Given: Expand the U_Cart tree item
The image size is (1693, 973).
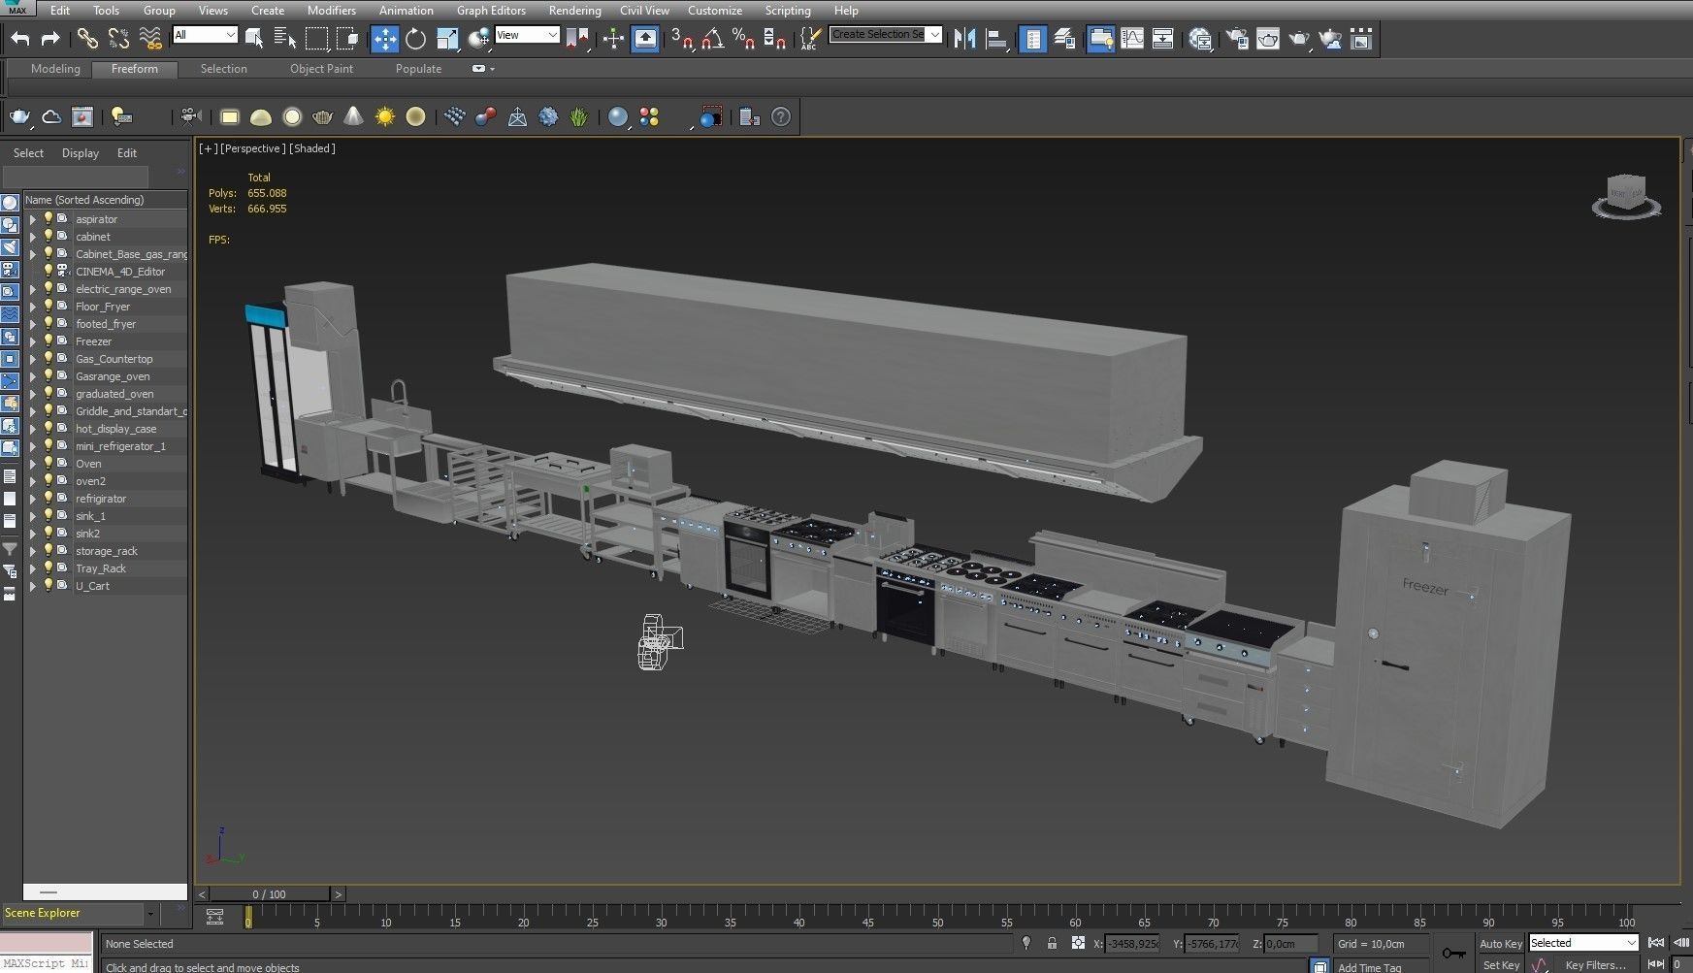Looking at the screenshot, I should coord(32,586).
